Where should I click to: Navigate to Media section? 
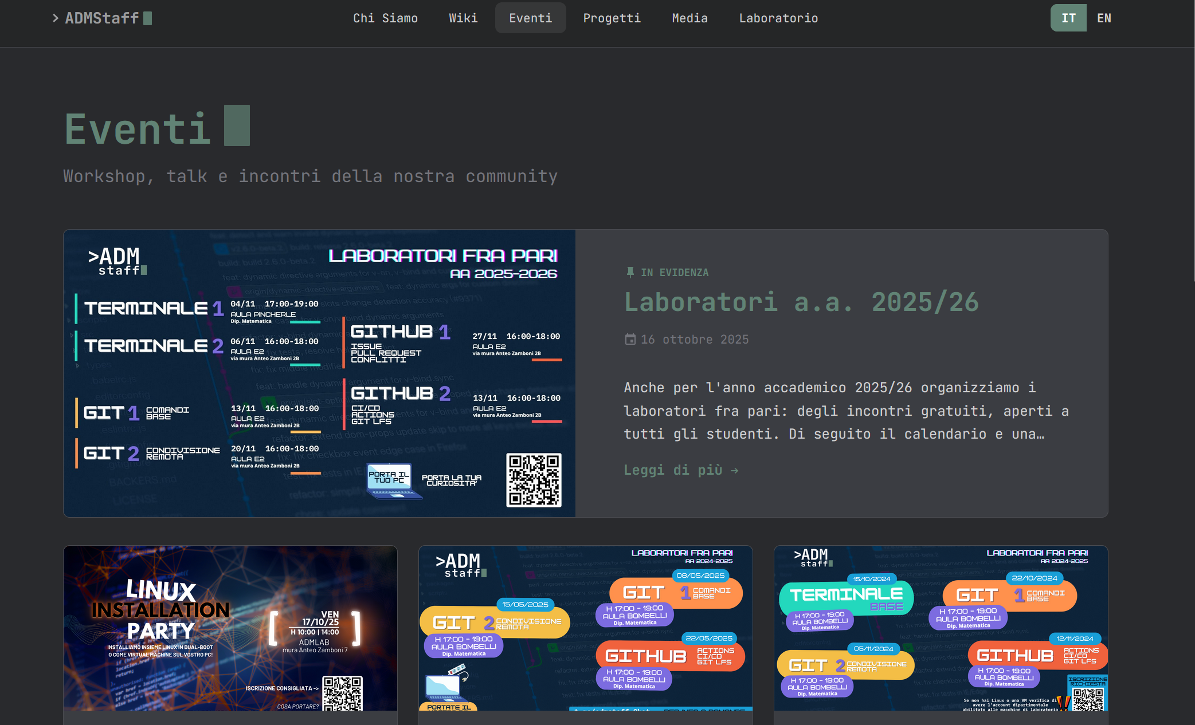click(689, 18)
